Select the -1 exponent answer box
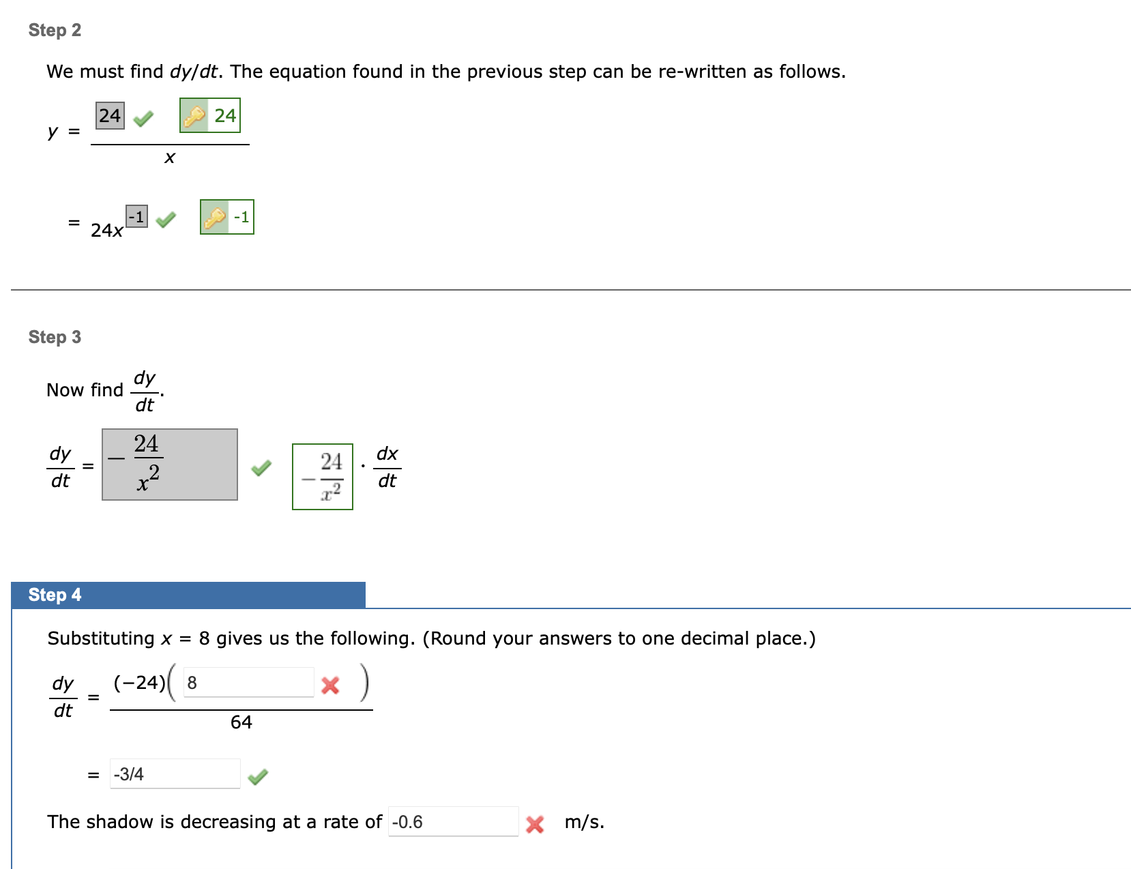 135,216
